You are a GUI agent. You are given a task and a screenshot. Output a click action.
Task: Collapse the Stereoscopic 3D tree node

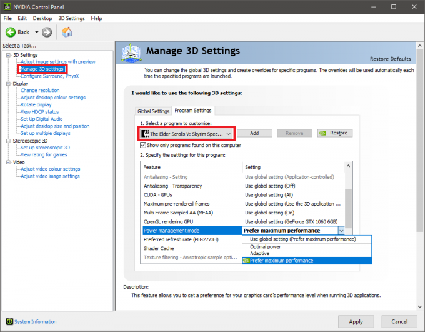click(x=8, y=141)
